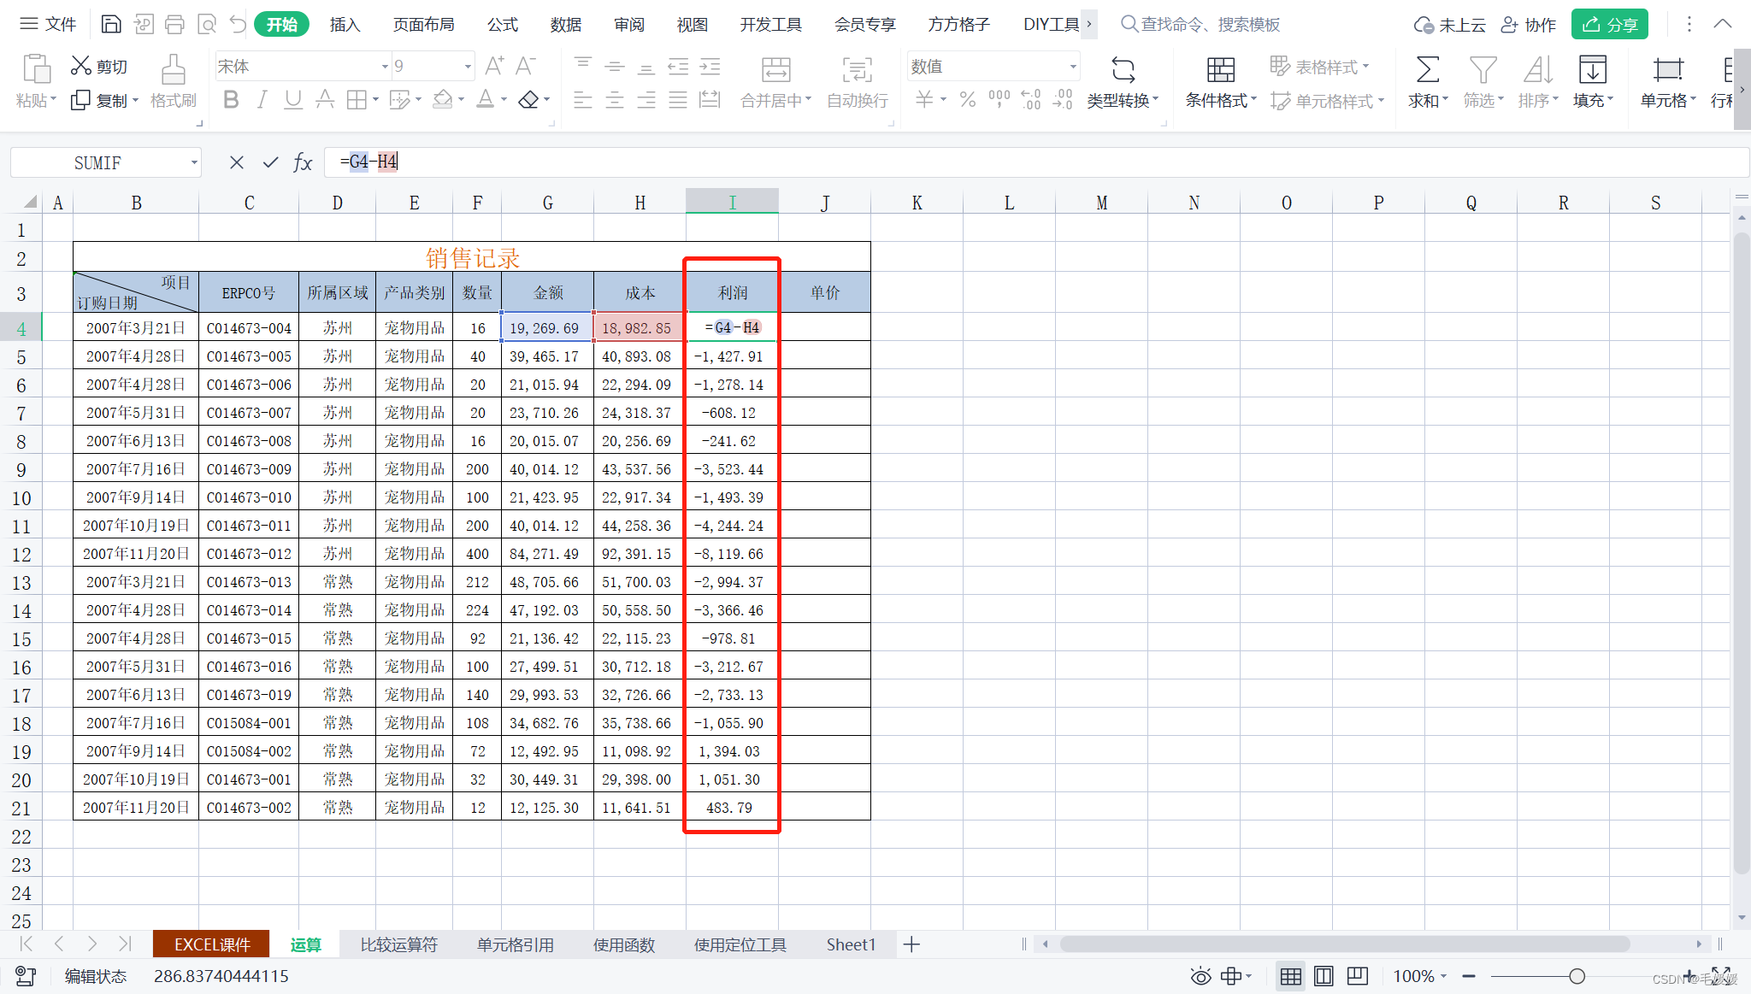The image size is (1751, 994).
Task: Click the Print Preview icon
Action: [x=207, y=24]
